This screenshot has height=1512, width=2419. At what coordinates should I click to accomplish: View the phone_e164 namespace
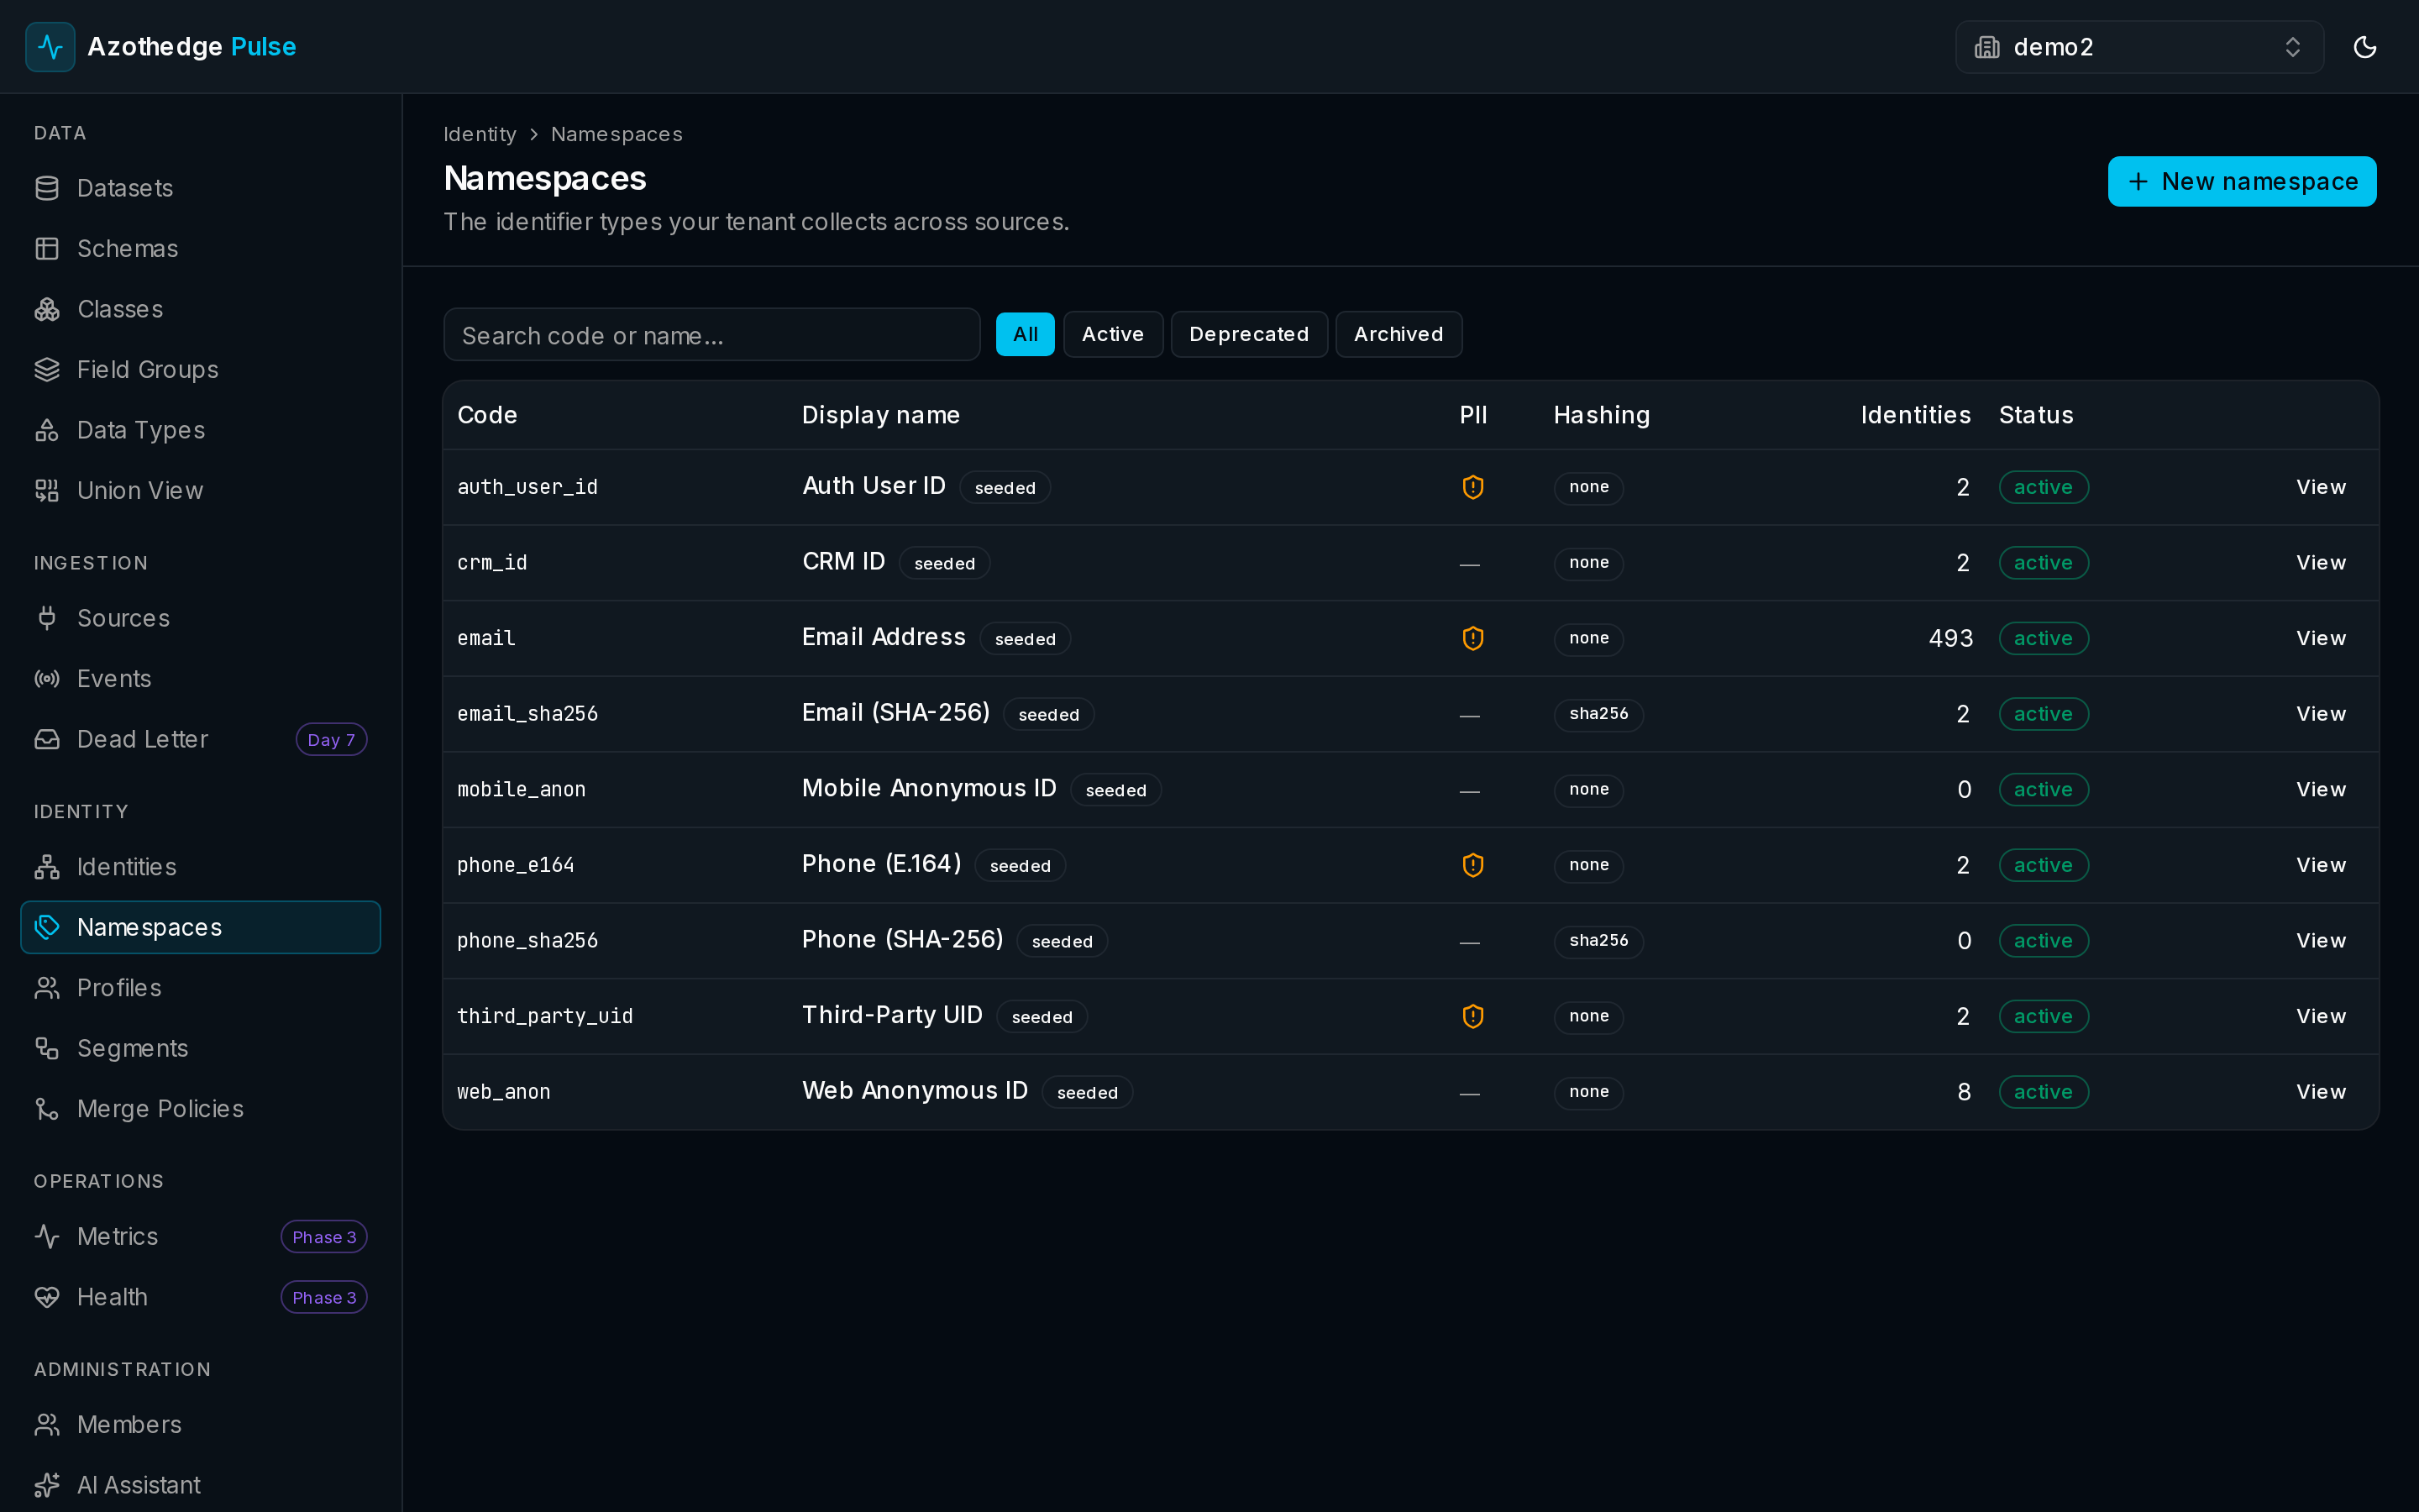(x=2320, y=865)
